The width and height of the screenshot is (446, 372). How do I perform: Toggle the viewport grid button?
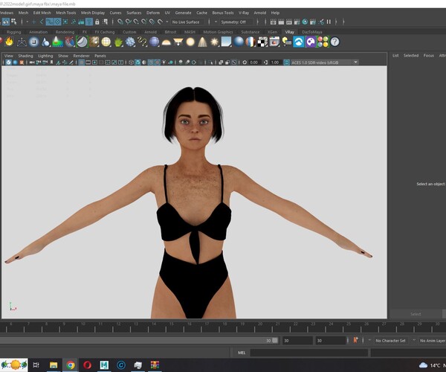(x=82, y=62)
